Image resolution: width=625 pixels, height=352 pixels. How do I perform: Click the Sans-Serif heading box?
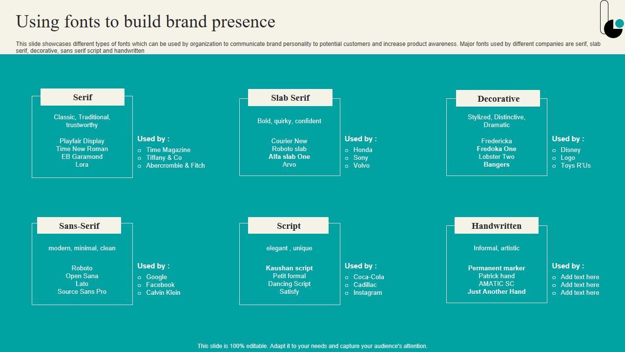(79, 226)
